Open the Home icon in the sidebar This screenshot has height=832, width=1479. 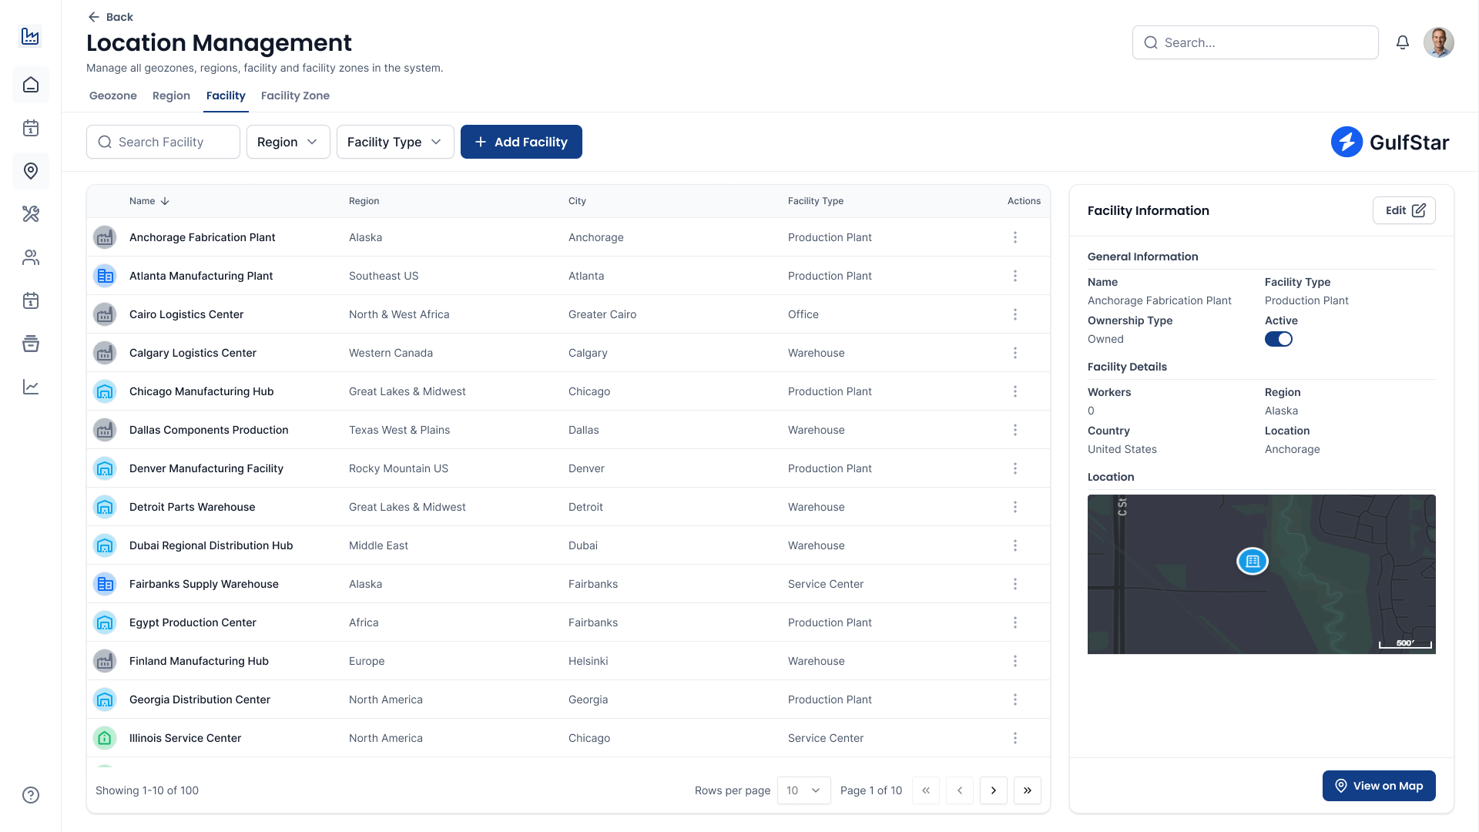pos(31,85)
